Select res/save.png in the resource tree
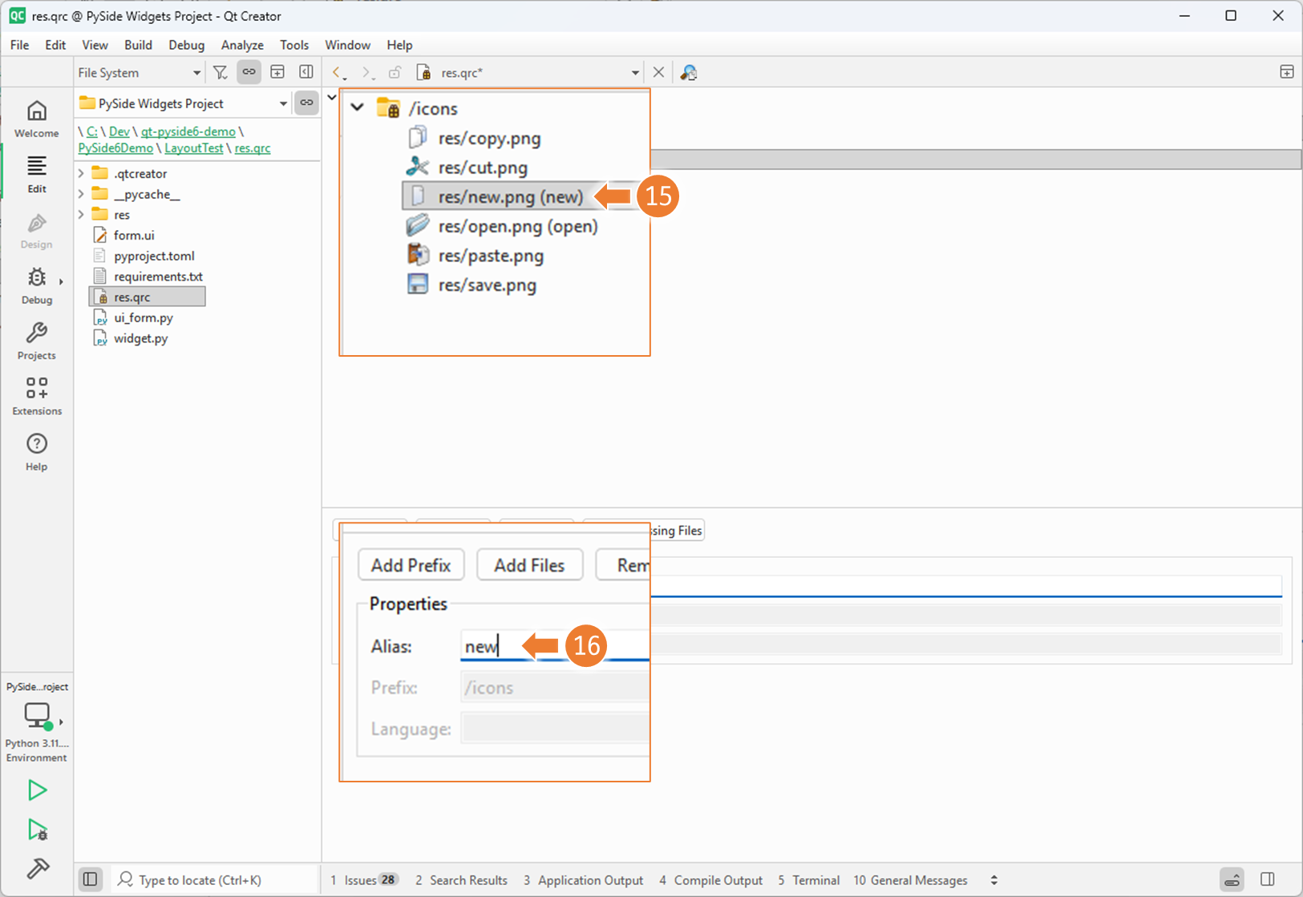 487,285
